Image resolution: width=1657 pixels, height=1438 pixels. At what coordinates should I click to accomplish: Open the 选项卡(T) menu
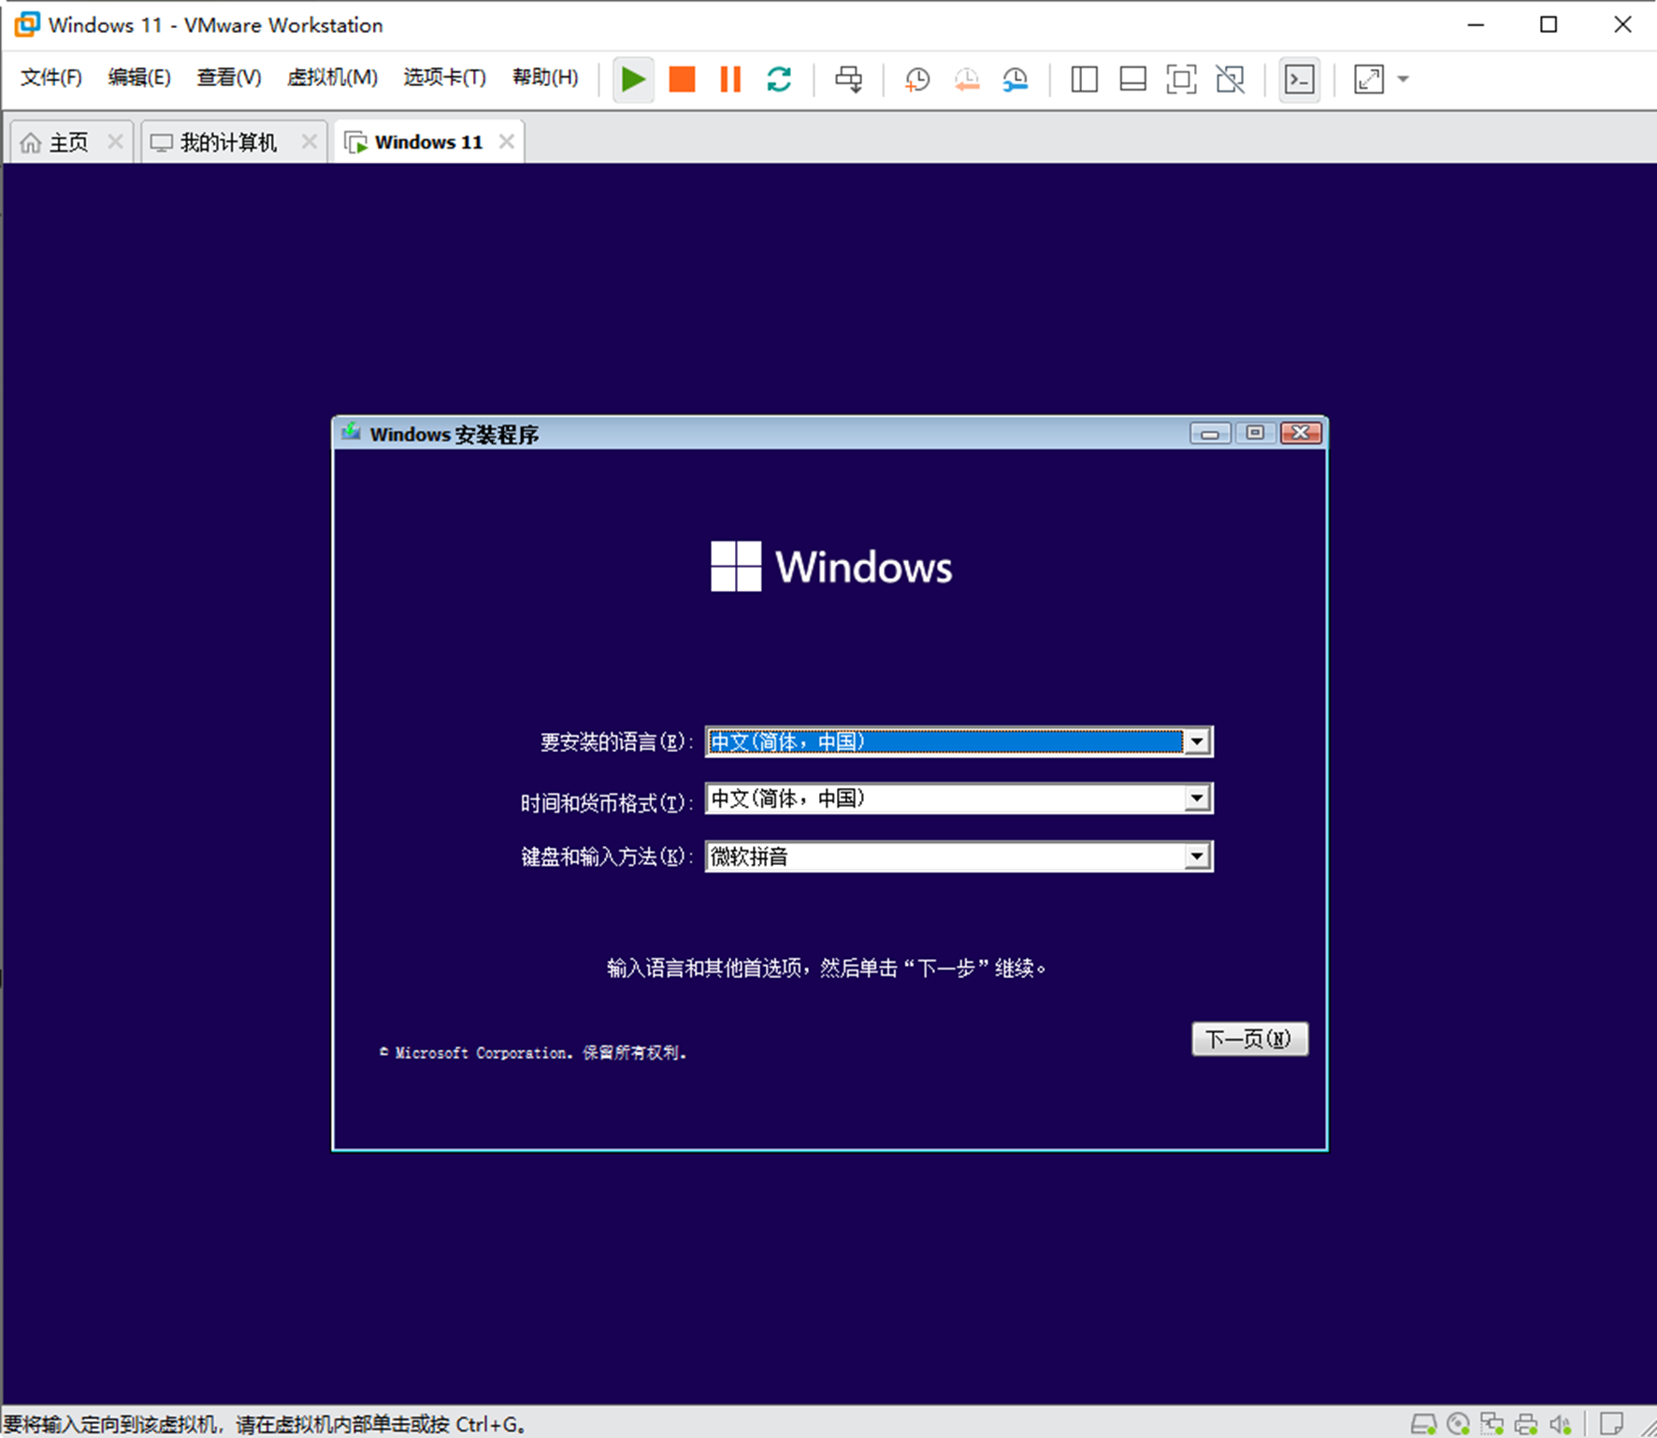tap(444, 78)
